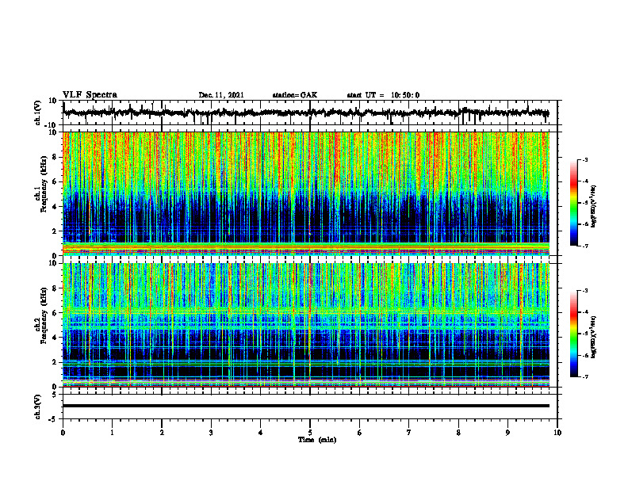Click the "ch.1 Frequency (kHz)" axis label
Viewport: 628px width, 485px height.
tap(40, 184)
